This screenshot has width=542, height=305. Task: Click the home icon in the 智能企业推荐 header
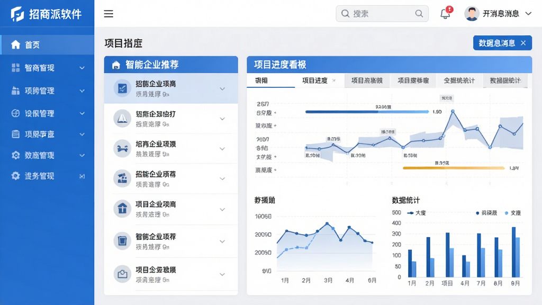click(116, 65)
